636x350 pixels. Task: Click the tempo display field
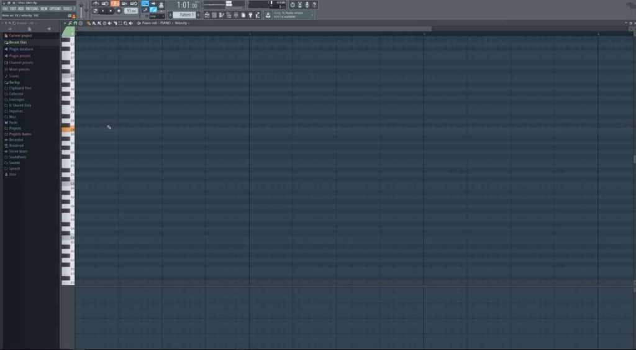[130, 11]
